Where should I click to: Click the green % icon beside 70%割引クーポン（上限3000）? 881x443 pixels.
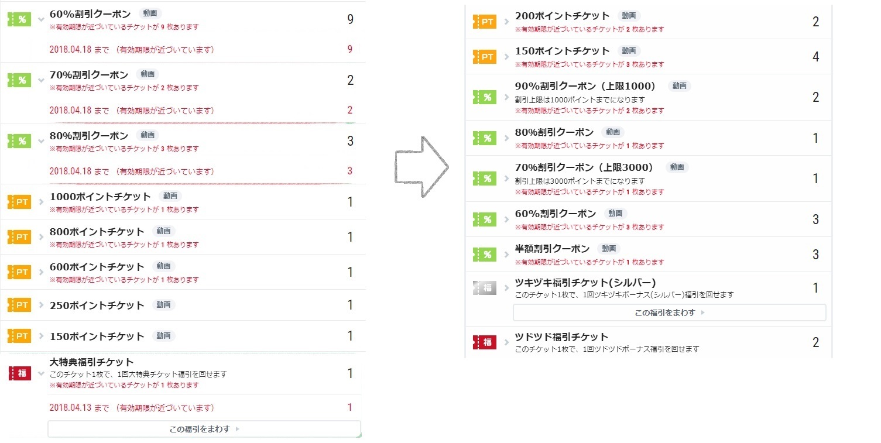pyautogui.click(x=484, y=178)
